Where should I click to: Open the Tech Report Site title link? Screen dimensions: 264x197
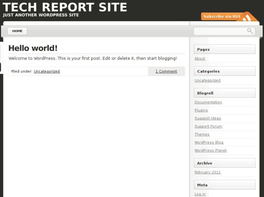pos(65,7)
